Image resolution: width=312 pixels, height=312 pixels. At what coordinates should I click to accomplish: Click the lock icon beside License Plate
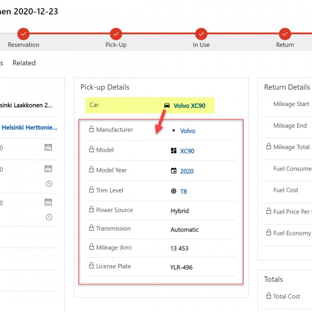coord(92,265)
